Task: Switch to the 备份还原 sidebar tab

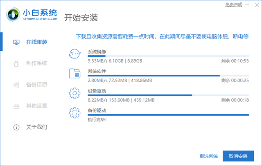Action: coord(36,85)
